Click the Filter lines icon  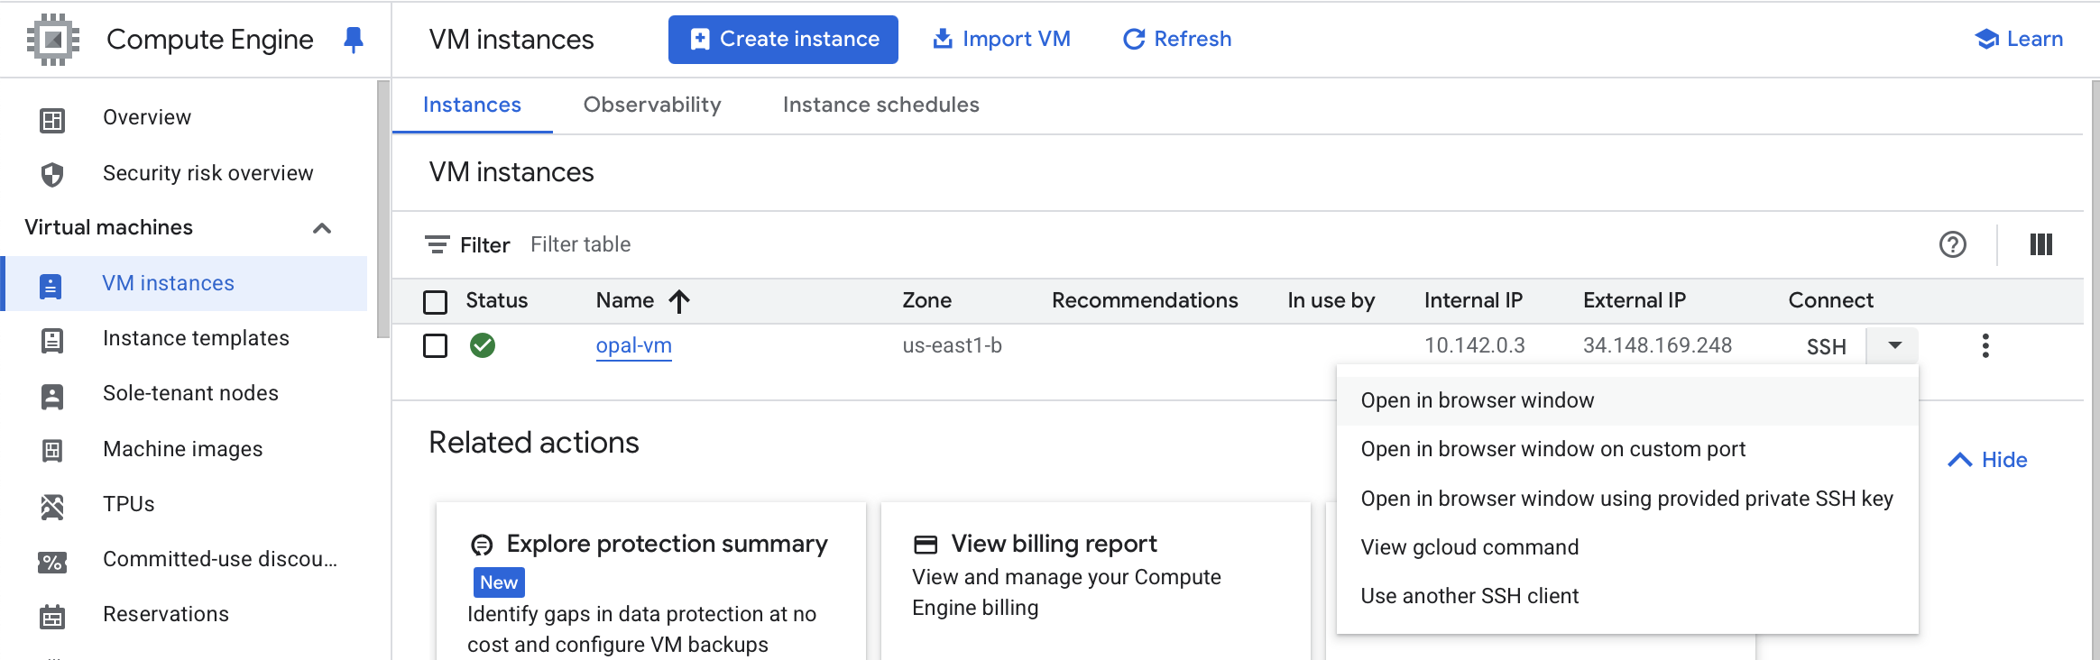tap(437, 244)
